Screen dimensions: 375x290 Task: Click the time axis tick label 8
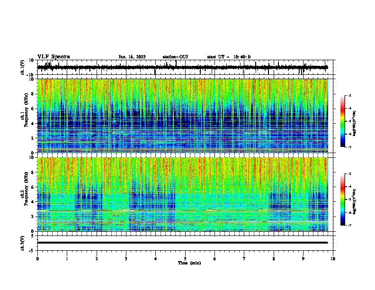pyautogui.click(x=274, y=259)
